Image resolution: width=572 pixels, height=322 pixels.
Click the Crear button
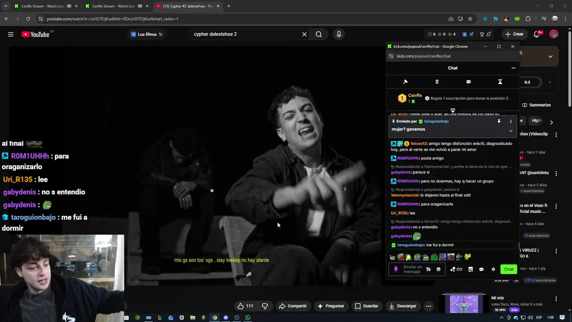[514, 34]
